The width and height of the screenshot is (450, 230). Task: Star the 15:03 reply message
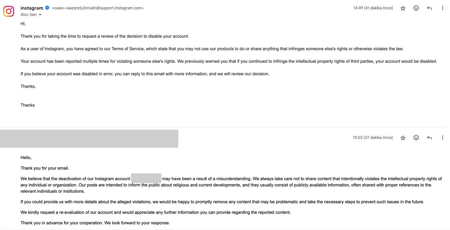pyautogui.click(x=403, y=138)
